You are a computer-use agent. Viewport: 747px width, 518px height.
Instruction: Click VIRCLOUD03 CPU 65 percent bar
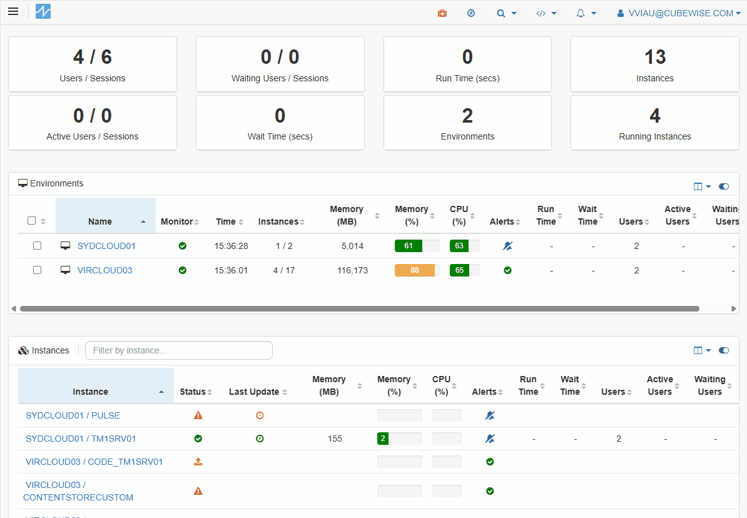(464, 270)
